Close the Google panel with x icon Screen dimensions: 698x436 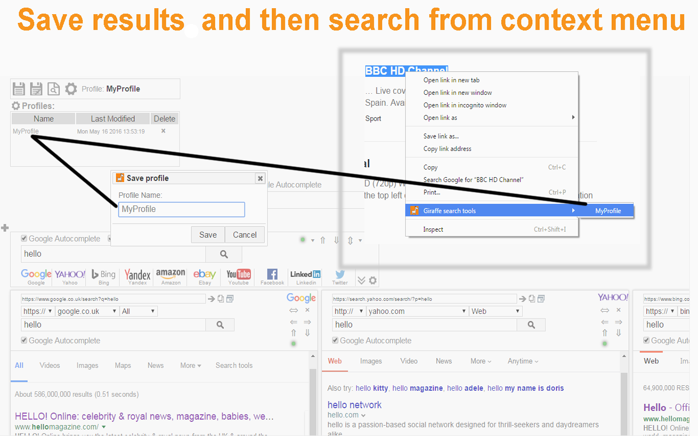(x=307, y=310)
